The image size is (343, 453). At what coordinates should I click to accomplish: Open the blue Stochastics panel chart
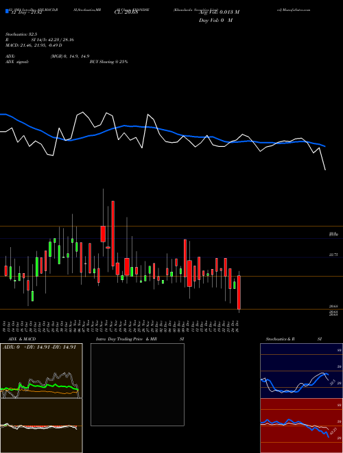[x=301, y=371]
